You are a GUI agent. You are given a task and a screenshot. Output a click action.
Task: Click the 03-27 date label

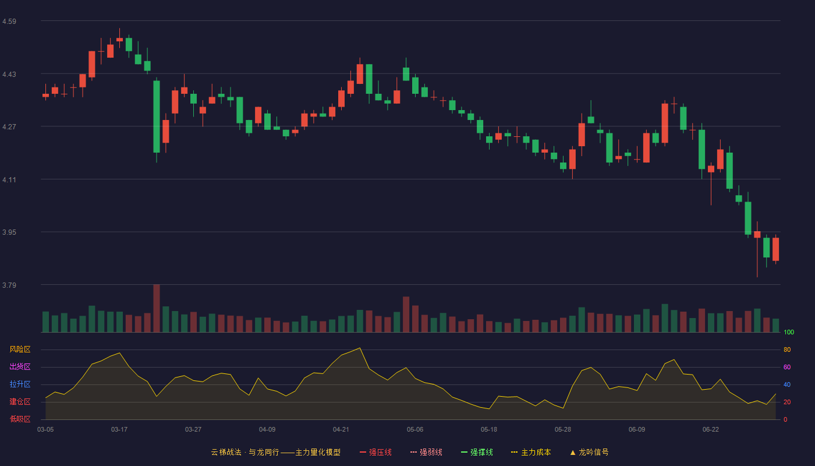[193, 429]
